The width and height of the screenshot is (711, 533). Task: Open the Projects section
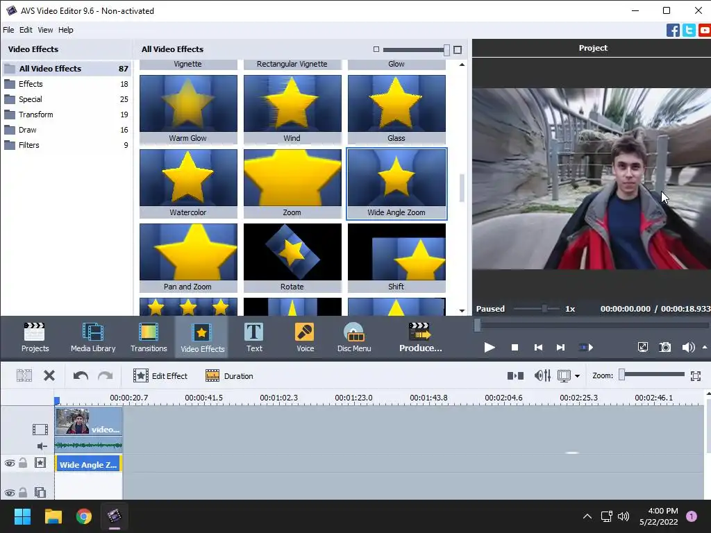pos(35,337)
